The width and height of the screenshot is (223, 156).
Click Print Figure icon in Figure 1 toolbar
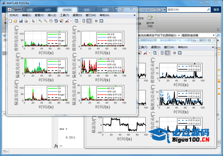[x=26, y=21]
